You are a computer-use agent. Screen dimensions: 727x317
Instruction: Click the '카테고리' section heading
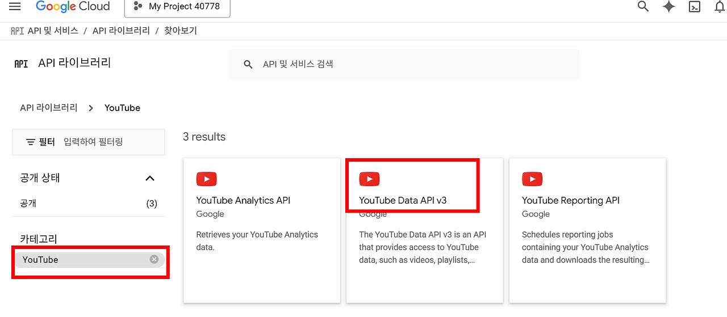click(39, 239)
